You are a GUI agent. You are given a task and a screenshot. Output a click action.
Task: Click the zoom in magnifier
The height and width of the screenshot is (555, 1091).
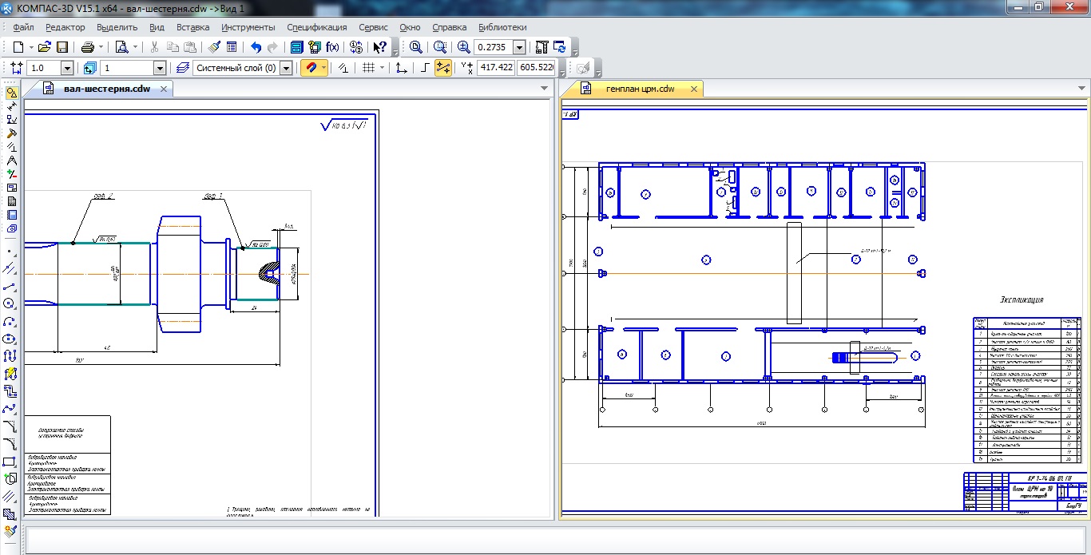pos(464,47)
